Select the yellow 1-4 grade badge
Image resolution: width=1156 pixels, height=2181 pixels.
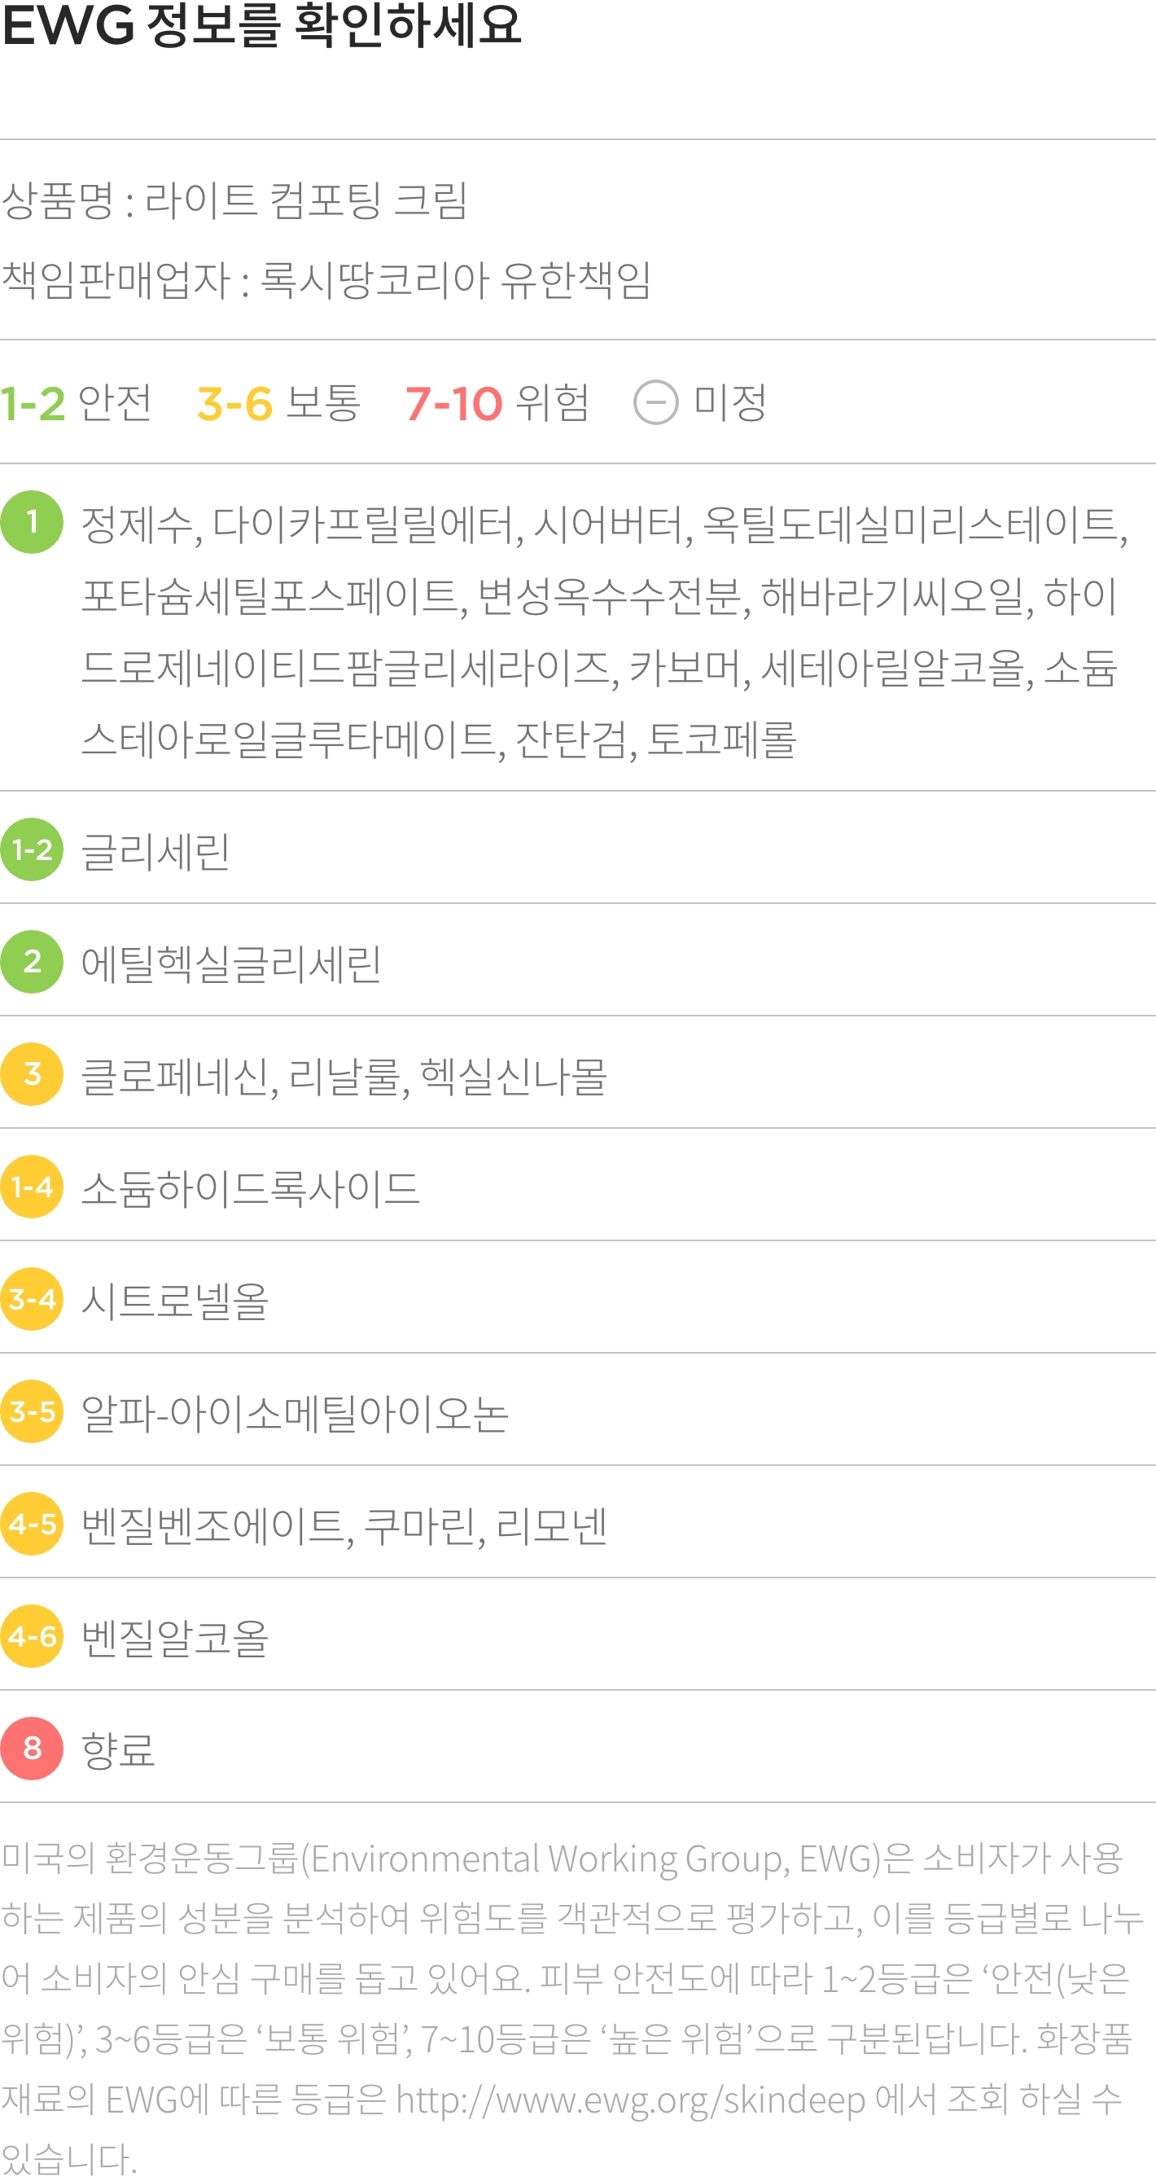click(x=31, y=1186)
